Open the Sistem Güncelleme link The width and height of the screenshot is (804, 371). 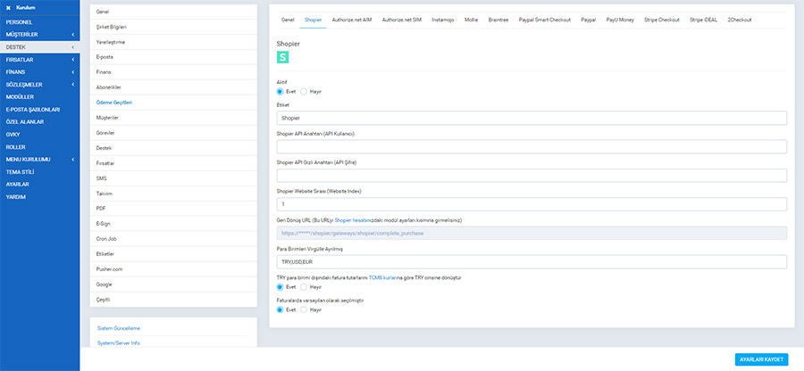point(119,328)
